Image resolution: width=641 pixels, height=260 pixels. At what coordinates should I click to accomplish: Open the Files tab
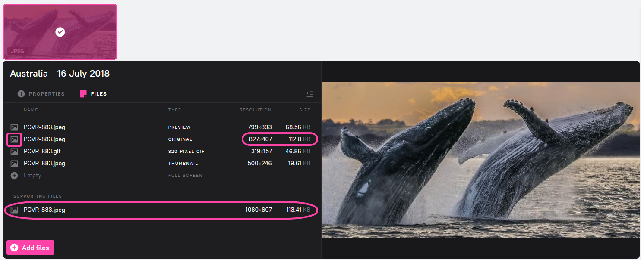tap(98, 94)
